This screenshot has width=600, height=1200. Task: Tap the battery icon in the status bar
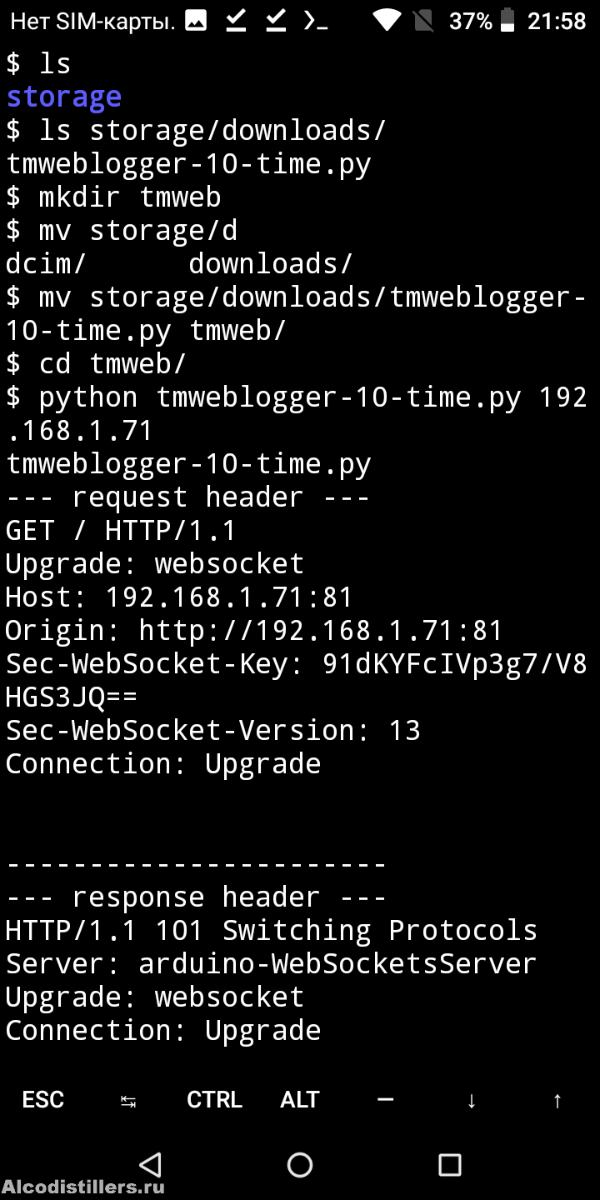tap(507, 21)
